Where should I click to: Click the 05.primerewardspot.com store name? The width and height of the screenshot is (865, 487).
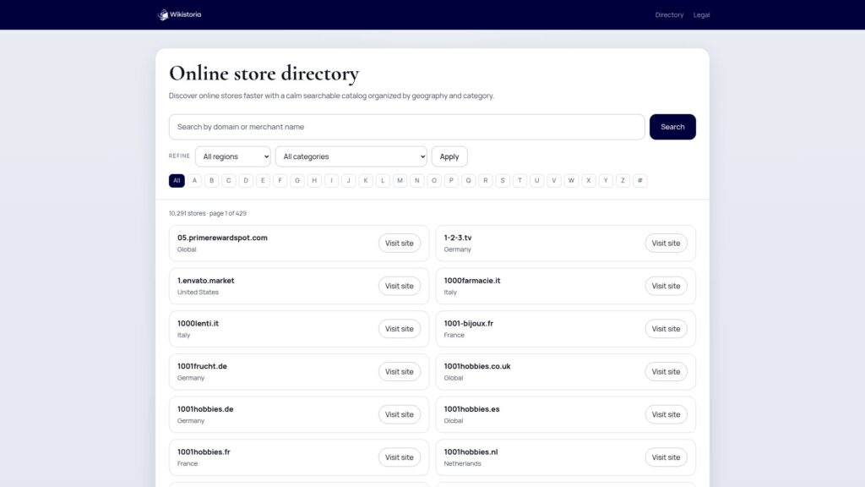point(222,238)
